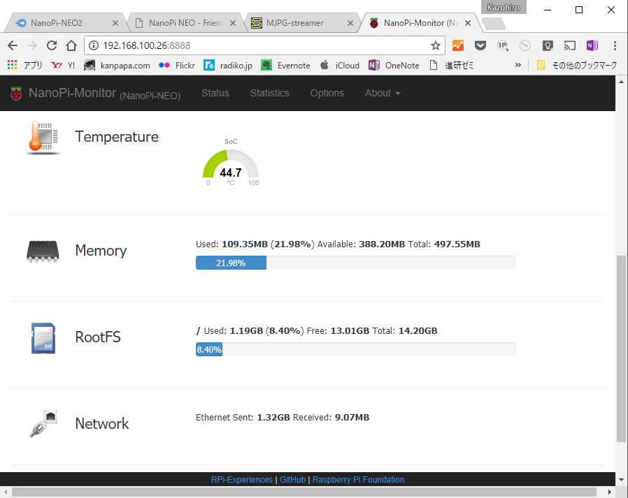Expand the hidden bookmarks chevron
The height and width of the screenshot is (498, 628).
(x=518, y=65)
